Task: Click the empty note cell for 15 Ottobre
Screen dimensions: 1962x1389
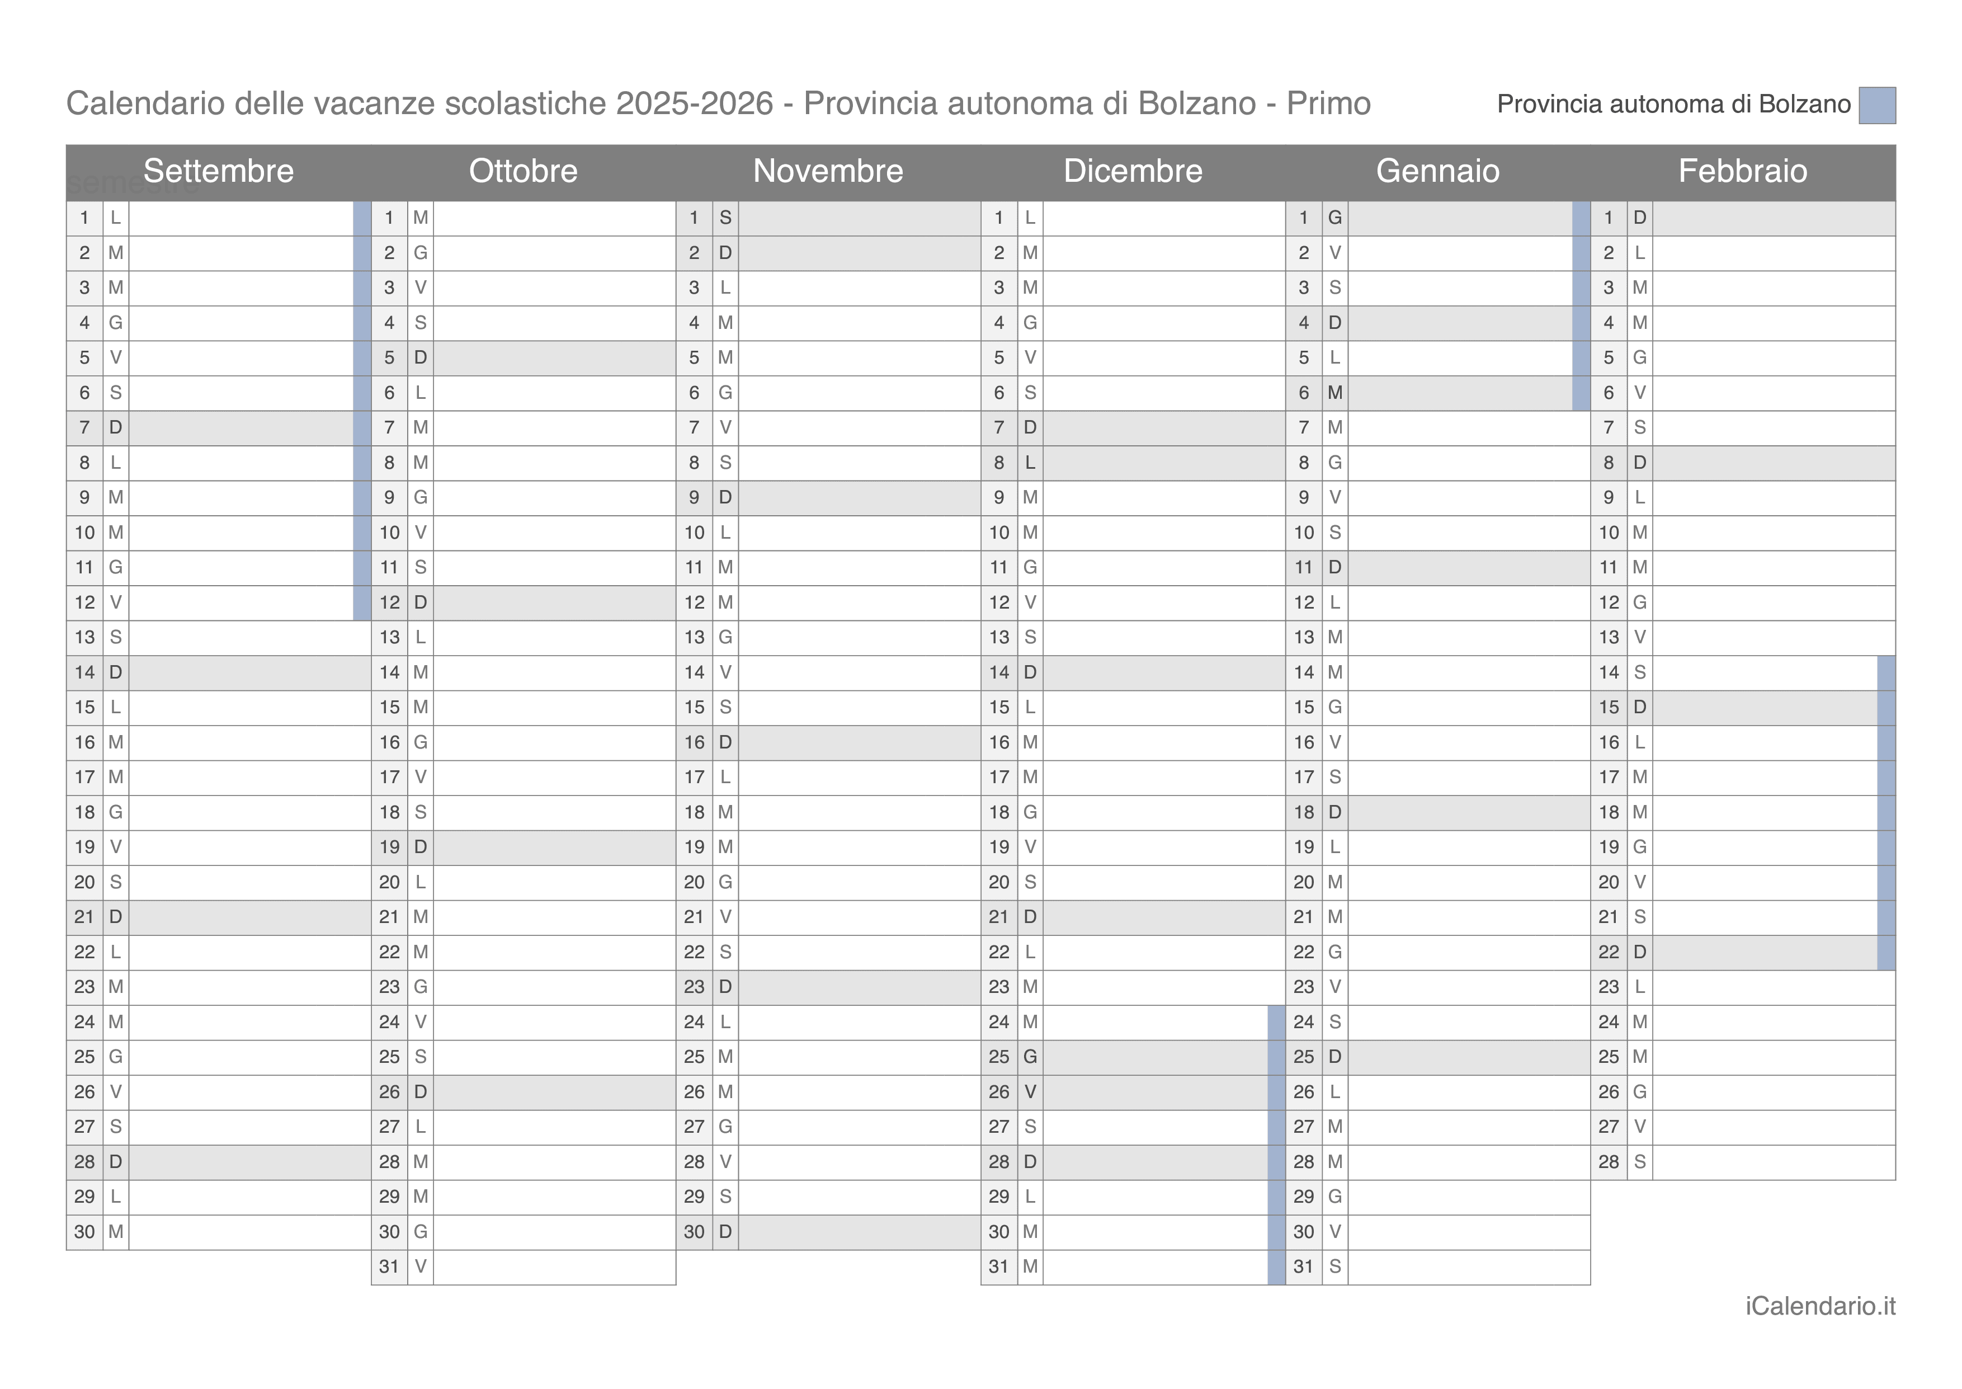Action: pos(555,708)
